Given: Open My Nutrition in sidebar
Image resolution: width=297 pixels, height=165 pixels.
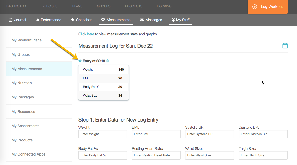Looking at the screenshot, I should pyautogui.click(x=39, y=83).
